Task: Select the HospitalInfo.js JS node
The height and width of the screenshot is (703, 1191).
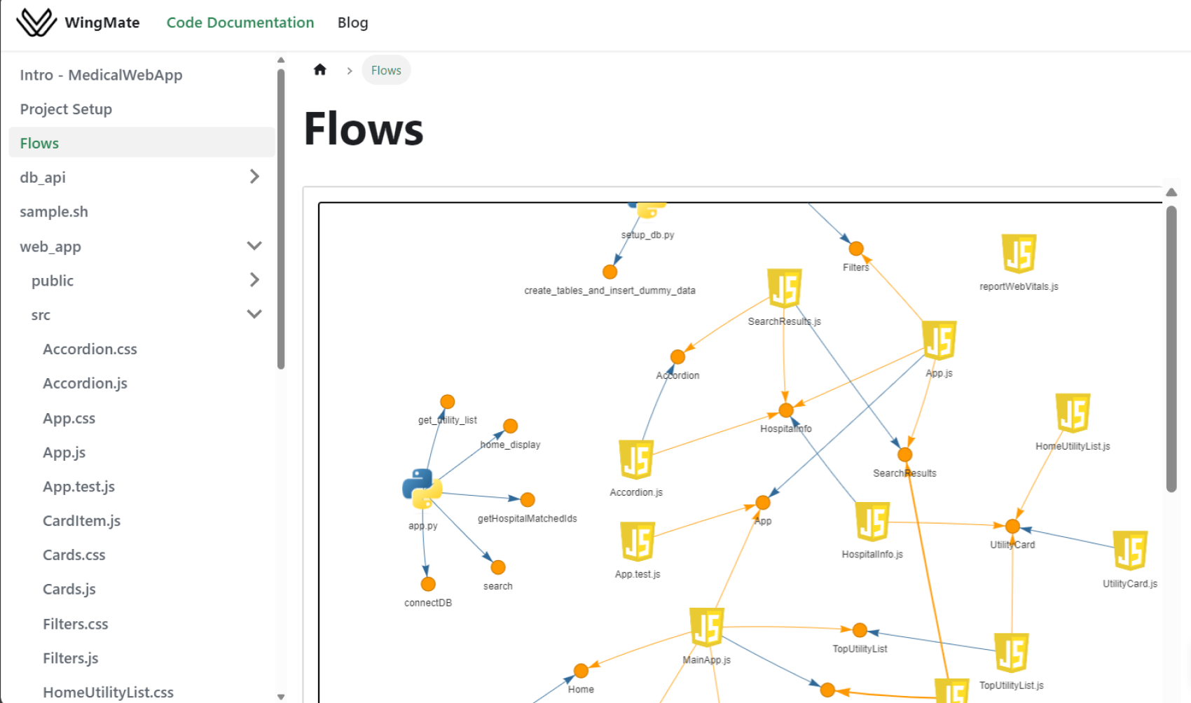Action: point(872,522)
